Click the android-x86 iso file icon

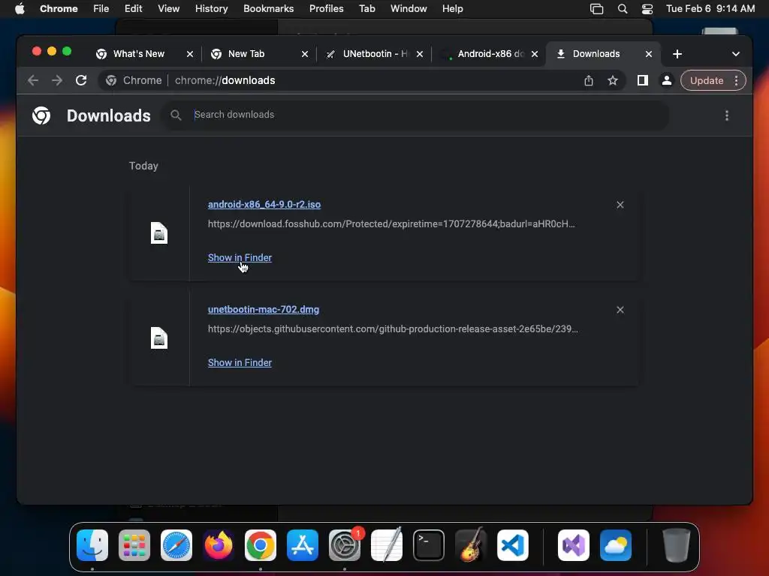[x=159, y=233]
